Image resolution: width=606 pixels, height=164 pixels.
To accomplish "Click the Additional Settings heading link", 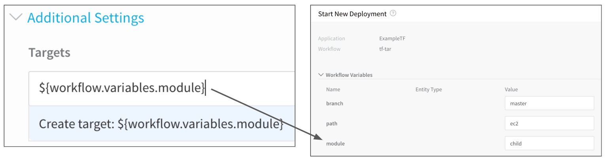I will pos(85,18).
